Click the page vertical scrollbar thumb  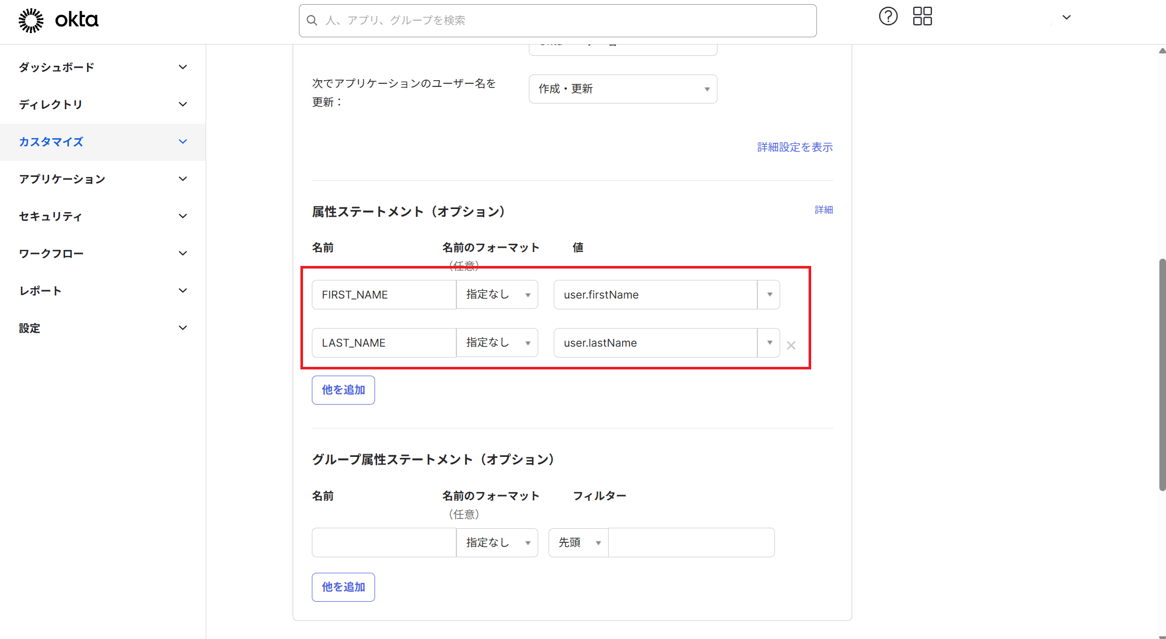(1162, 373)
